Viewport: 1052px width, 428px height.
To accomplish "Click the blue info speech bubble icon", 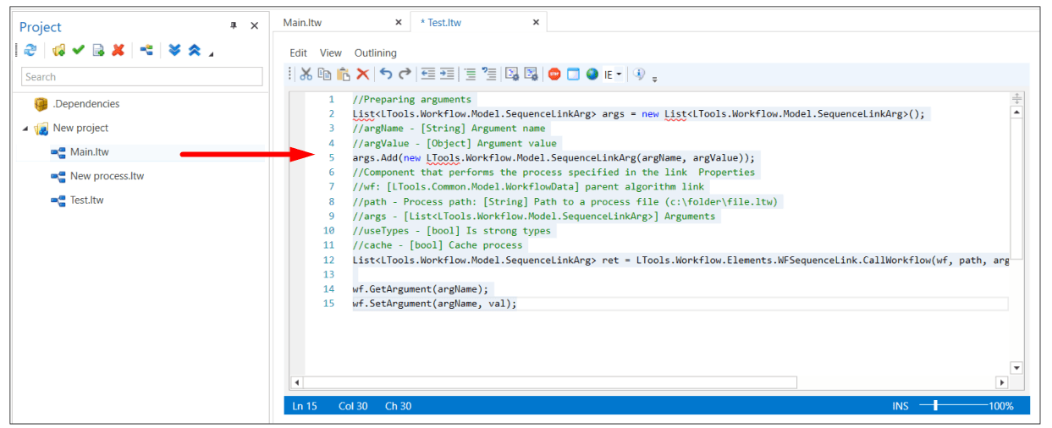I will 639,74.
